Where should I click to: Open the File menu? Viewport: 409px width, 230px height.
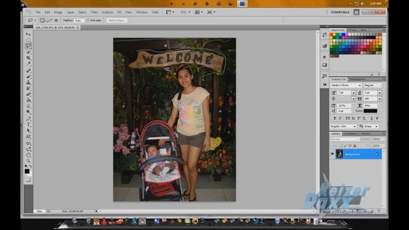[38, 12]
